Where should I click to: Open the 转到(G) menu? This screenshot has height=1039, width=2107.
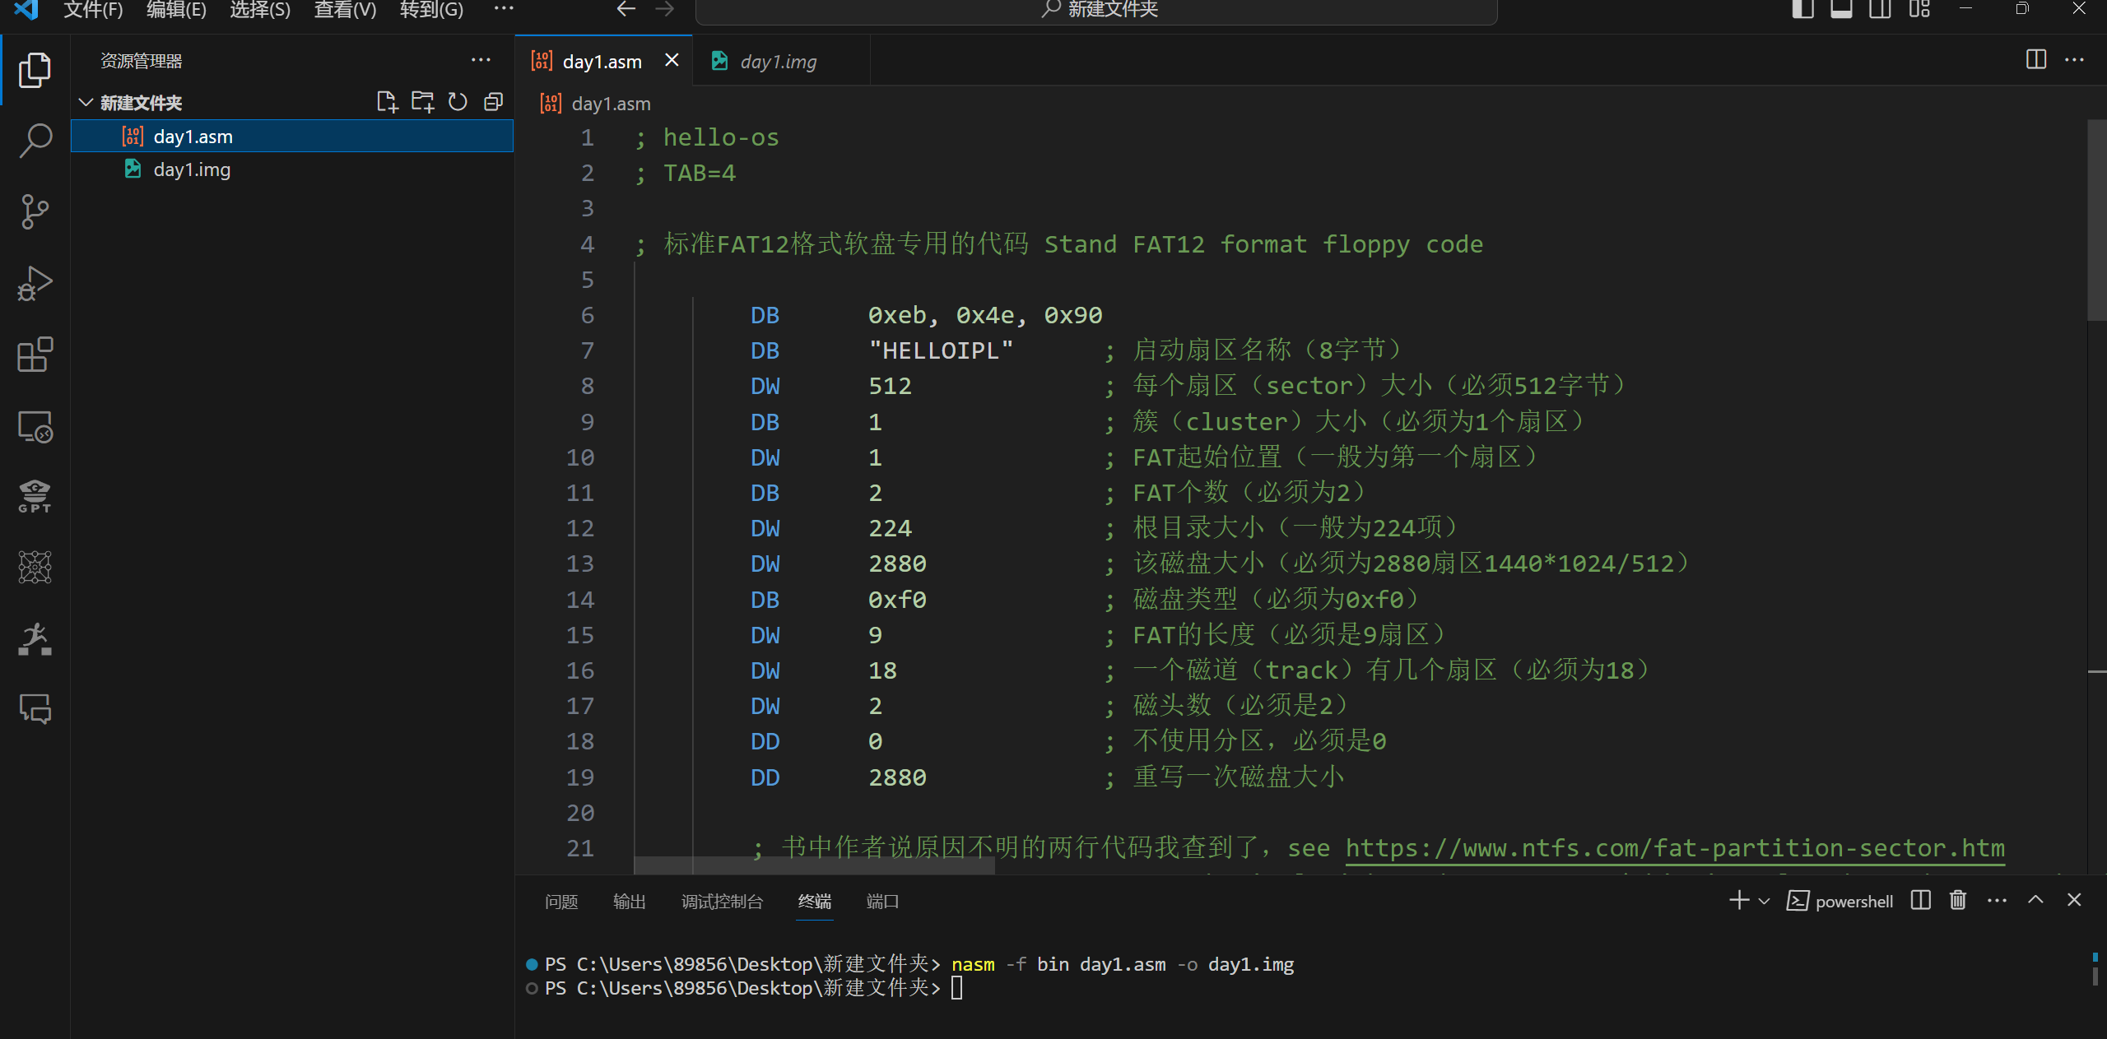pyautogui.click(x=431, y=10)
